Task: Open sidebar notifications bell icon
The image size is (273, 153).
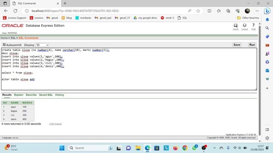Action: point(267,20)
